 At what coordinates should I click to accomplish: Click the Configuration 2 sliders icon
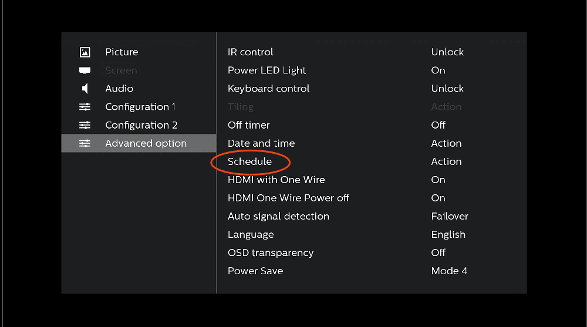pos(85,125)
